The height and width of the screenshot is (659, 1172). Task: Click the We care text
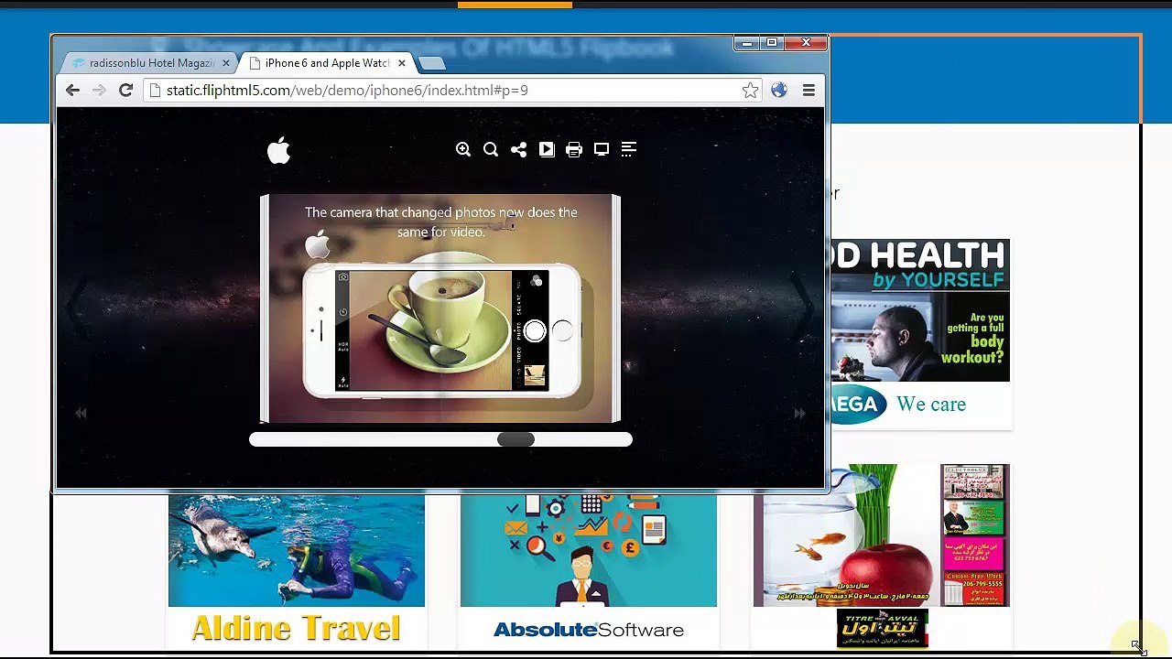click(931, 405)
